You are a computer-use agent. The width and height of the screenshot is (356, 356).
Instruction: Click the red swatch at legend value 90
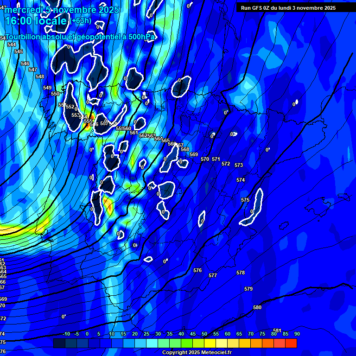tap(291, 343)
